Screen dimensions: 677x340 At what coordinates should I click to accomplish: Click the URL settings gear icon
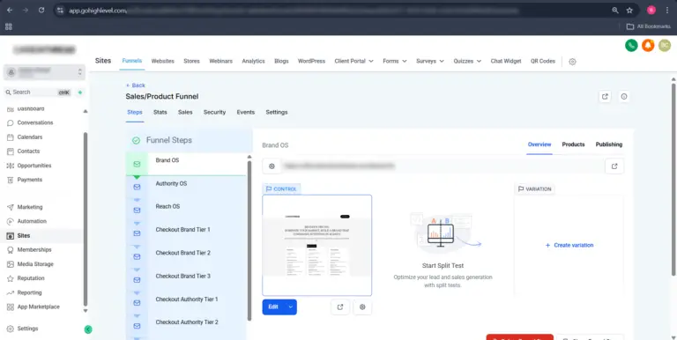pos(272,166)
